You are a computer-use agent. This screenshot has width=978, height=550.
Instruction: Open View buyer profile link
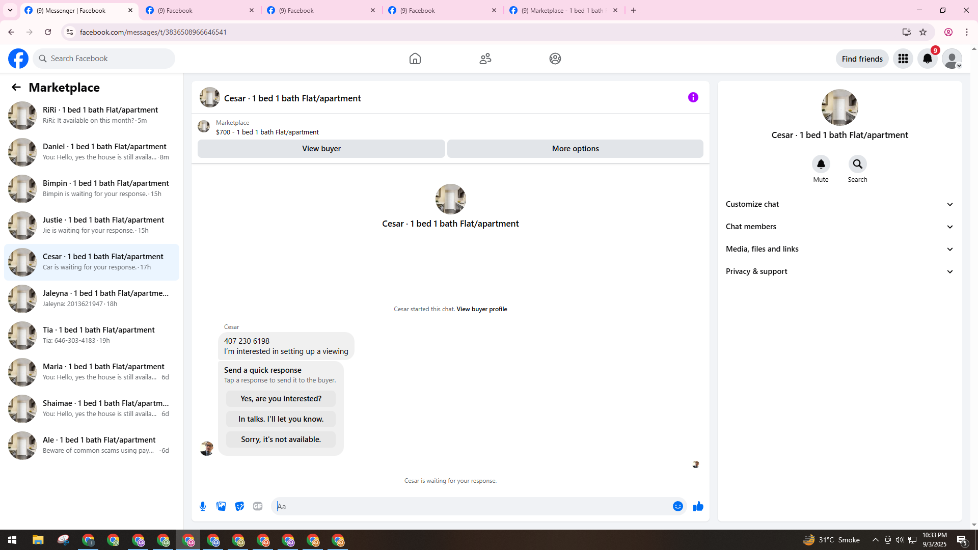pyautogui.click(x=482, y=309)
